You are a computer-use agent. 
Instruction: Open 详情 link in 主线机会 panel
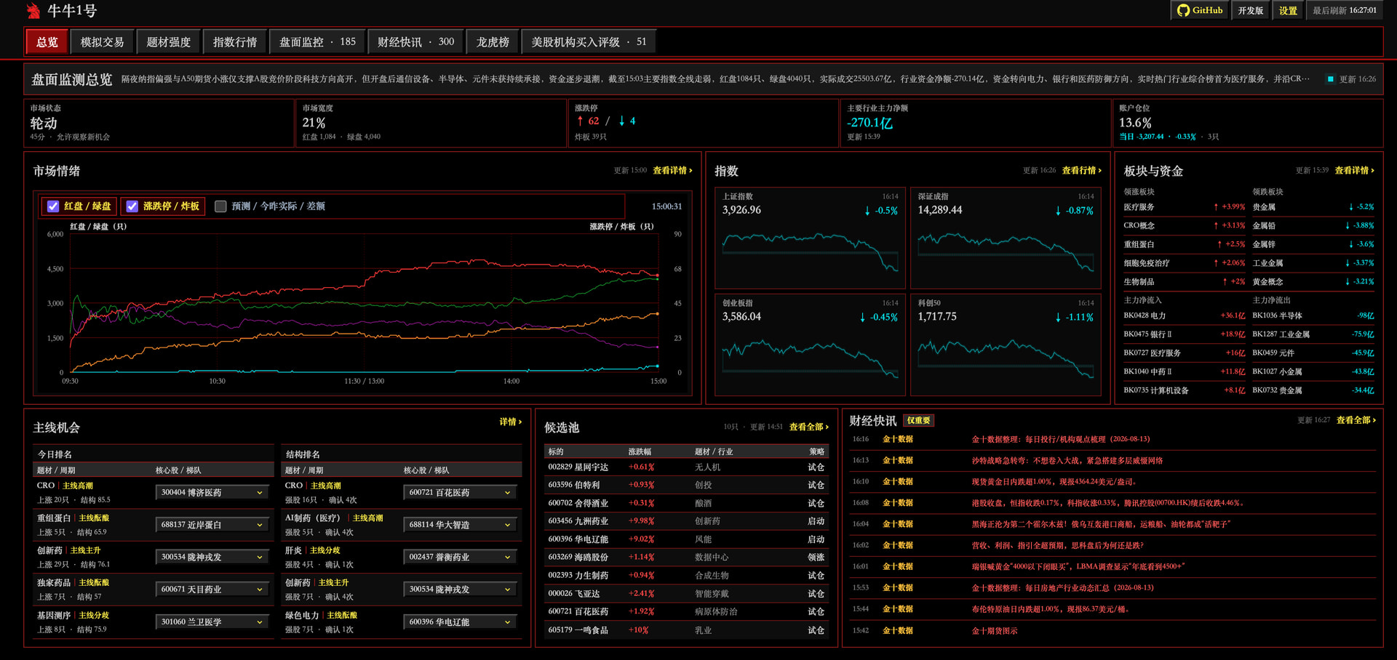tap(511, 422)
